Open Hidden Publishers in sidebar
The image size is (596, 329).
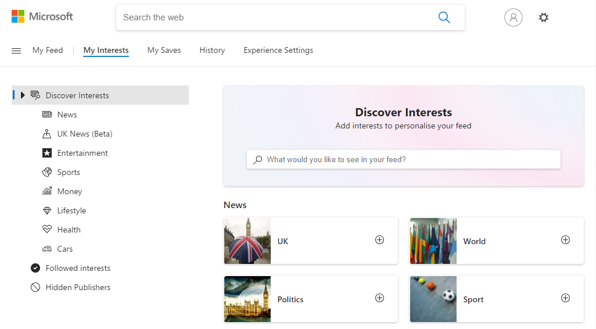[78, 287]
